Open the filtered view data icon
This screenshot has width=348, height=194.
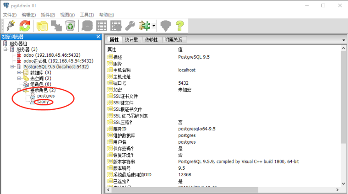116,26
